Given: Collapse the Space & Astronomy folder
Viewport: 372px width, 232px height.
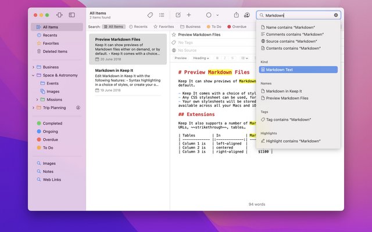Looking at the screenshot, I should (x=33, y=75).
